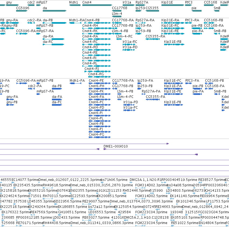This screenshot has width=229, height=227.
Task: Open the Mdh1-RA transcript label
Action: [x=77, y=20]
